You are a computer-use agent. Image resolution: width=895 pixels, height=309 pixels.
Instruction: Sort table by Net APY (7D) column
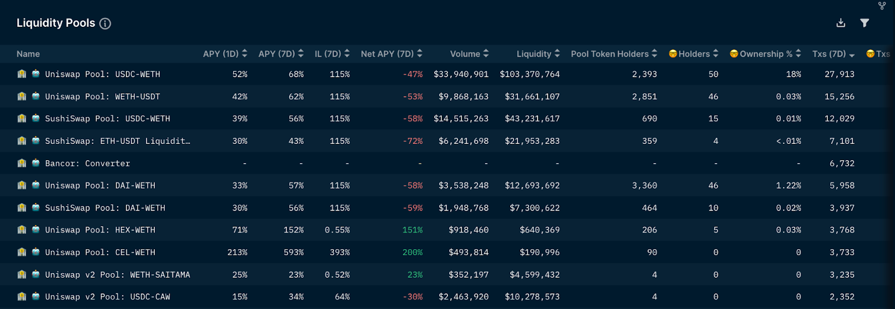coord(392,54)
